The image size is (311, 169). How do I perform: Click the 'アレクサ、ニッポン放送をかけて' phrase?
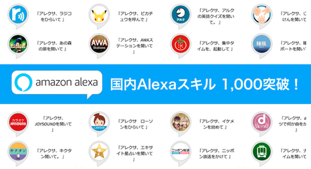(x=216, y=153)
